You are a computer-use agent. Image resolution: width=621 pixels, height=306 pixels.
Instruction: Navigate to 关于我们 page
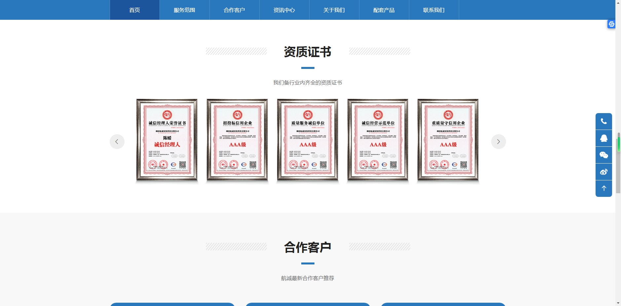coord(334,10)
